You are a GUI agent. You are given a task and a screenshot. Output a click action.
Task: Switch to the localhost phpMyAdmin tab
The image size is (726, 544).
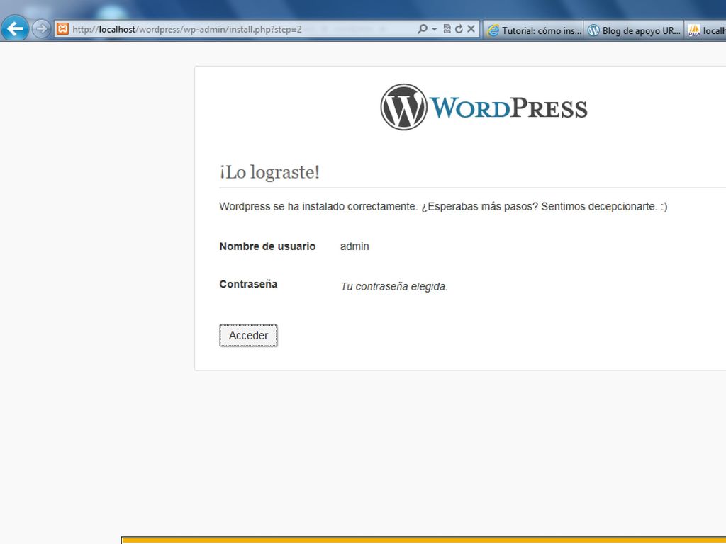point(705,30)
